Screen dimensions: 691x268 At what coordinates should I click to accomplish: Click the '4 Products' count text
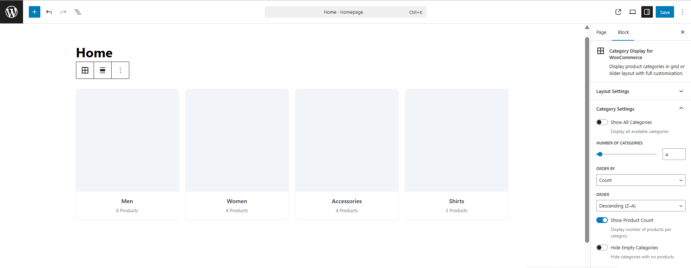pos(347,210)
